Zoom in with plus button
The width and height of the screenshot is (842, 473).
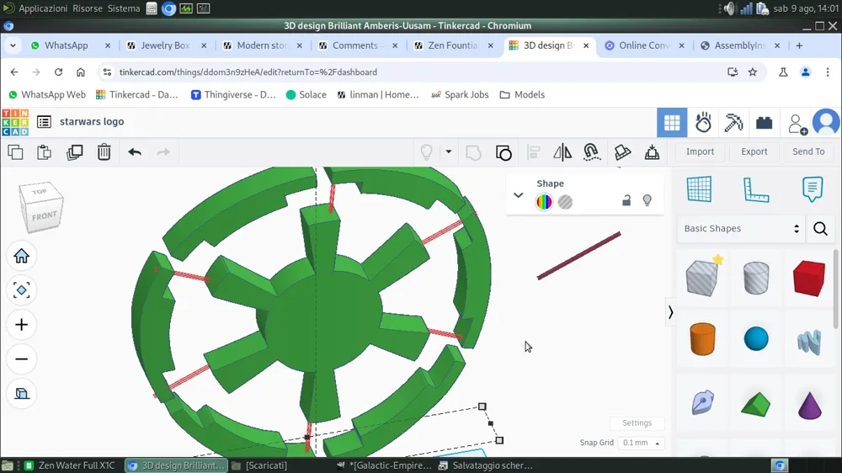(22, 325)
